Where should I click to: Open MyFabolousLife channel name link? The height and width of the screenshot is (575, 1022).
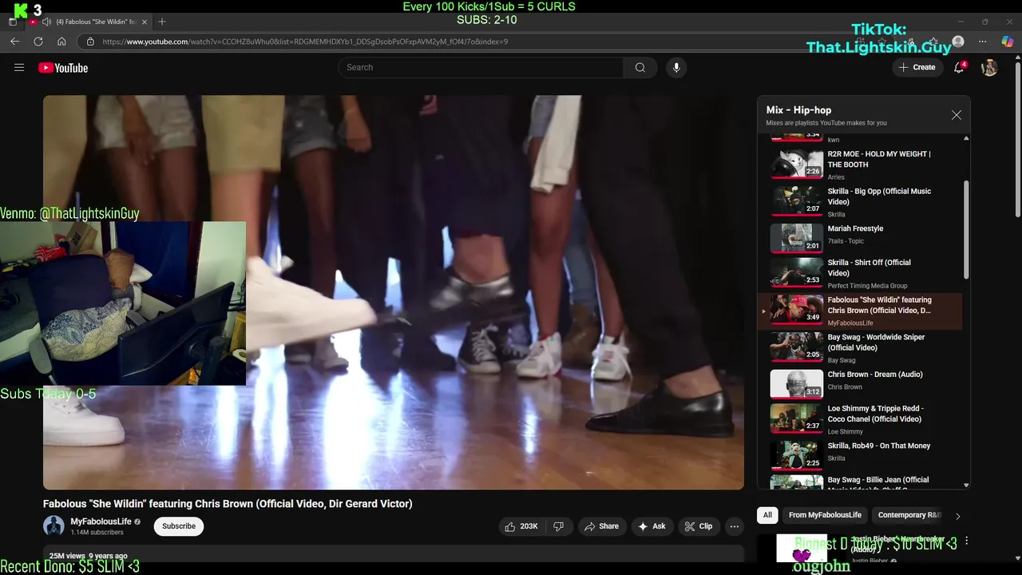[101, 521]
